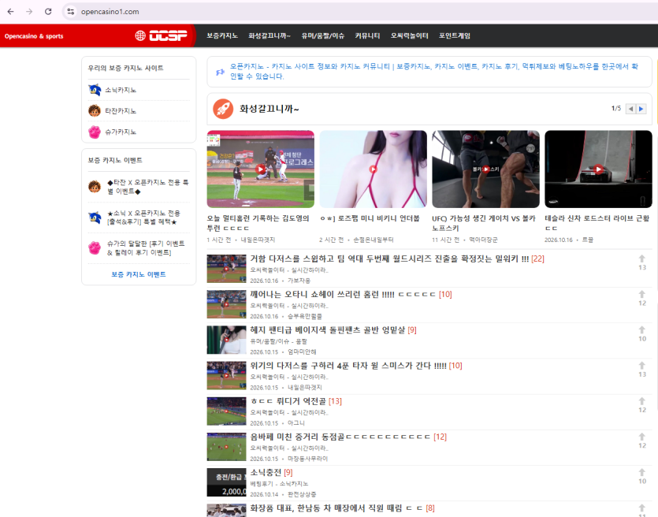Open the 소닉 X 오픈카지노 출석&후기 event
658x517 pixels.
(x=143, y=218)
